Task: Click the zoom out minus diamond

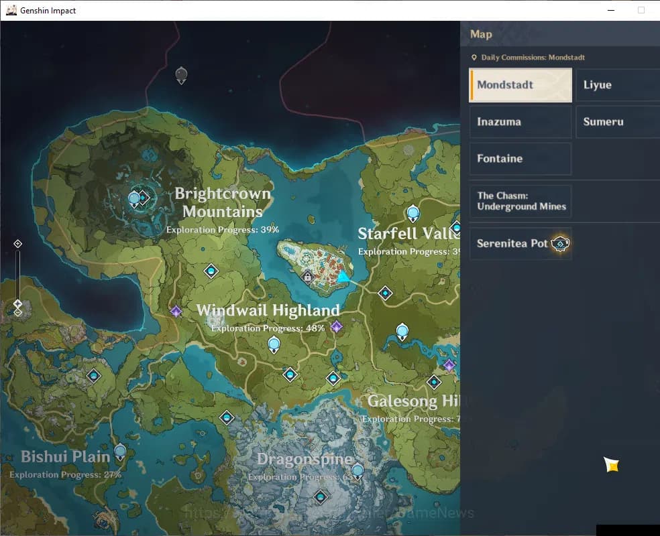Action: [x=17, y=312]
